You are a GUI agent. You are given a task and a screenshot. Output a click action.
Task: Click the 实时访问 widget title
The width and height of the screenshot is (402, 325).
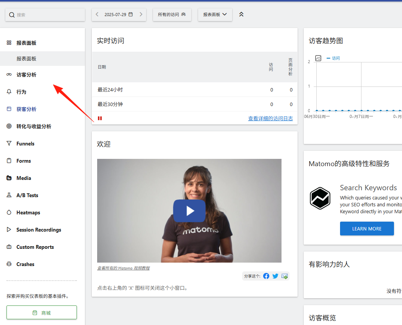point(111,41)
